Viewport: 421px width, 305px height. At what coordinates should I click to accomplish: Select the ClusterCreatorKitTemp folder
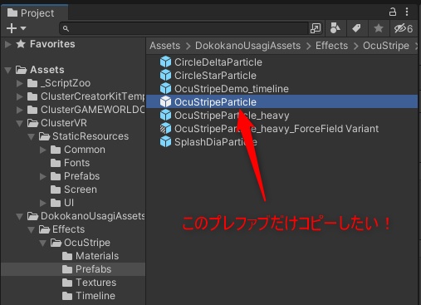(73, 96)
